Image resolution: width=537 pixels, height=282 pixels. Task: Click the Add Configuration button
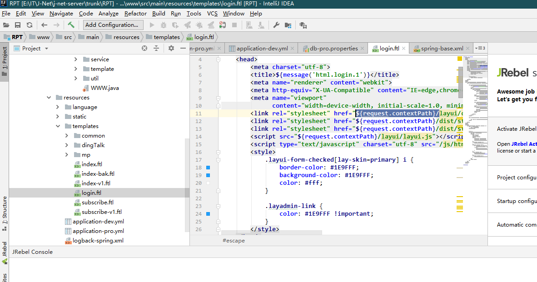pos(112,25)
